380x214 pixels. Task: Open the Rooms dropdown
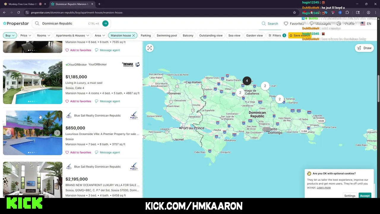(x=43, y=35)
